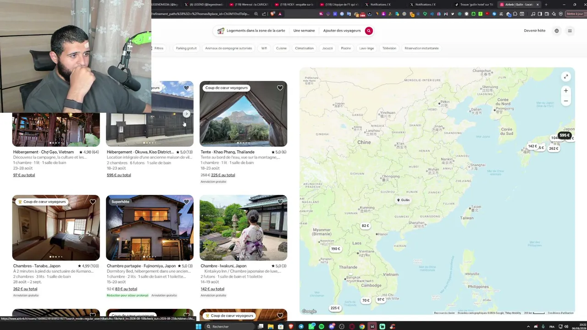Favorite the Iwakuni Japon room listing

click(280, 202)
